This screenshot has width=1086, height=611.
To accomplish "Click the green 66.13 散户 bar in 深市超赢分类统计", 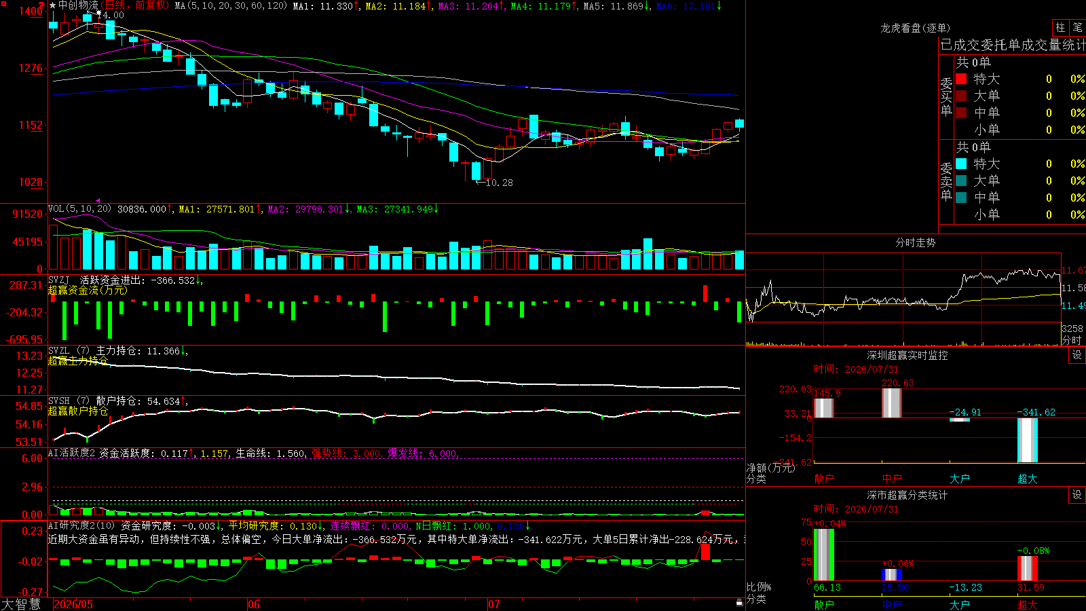I will click(824, 555).
